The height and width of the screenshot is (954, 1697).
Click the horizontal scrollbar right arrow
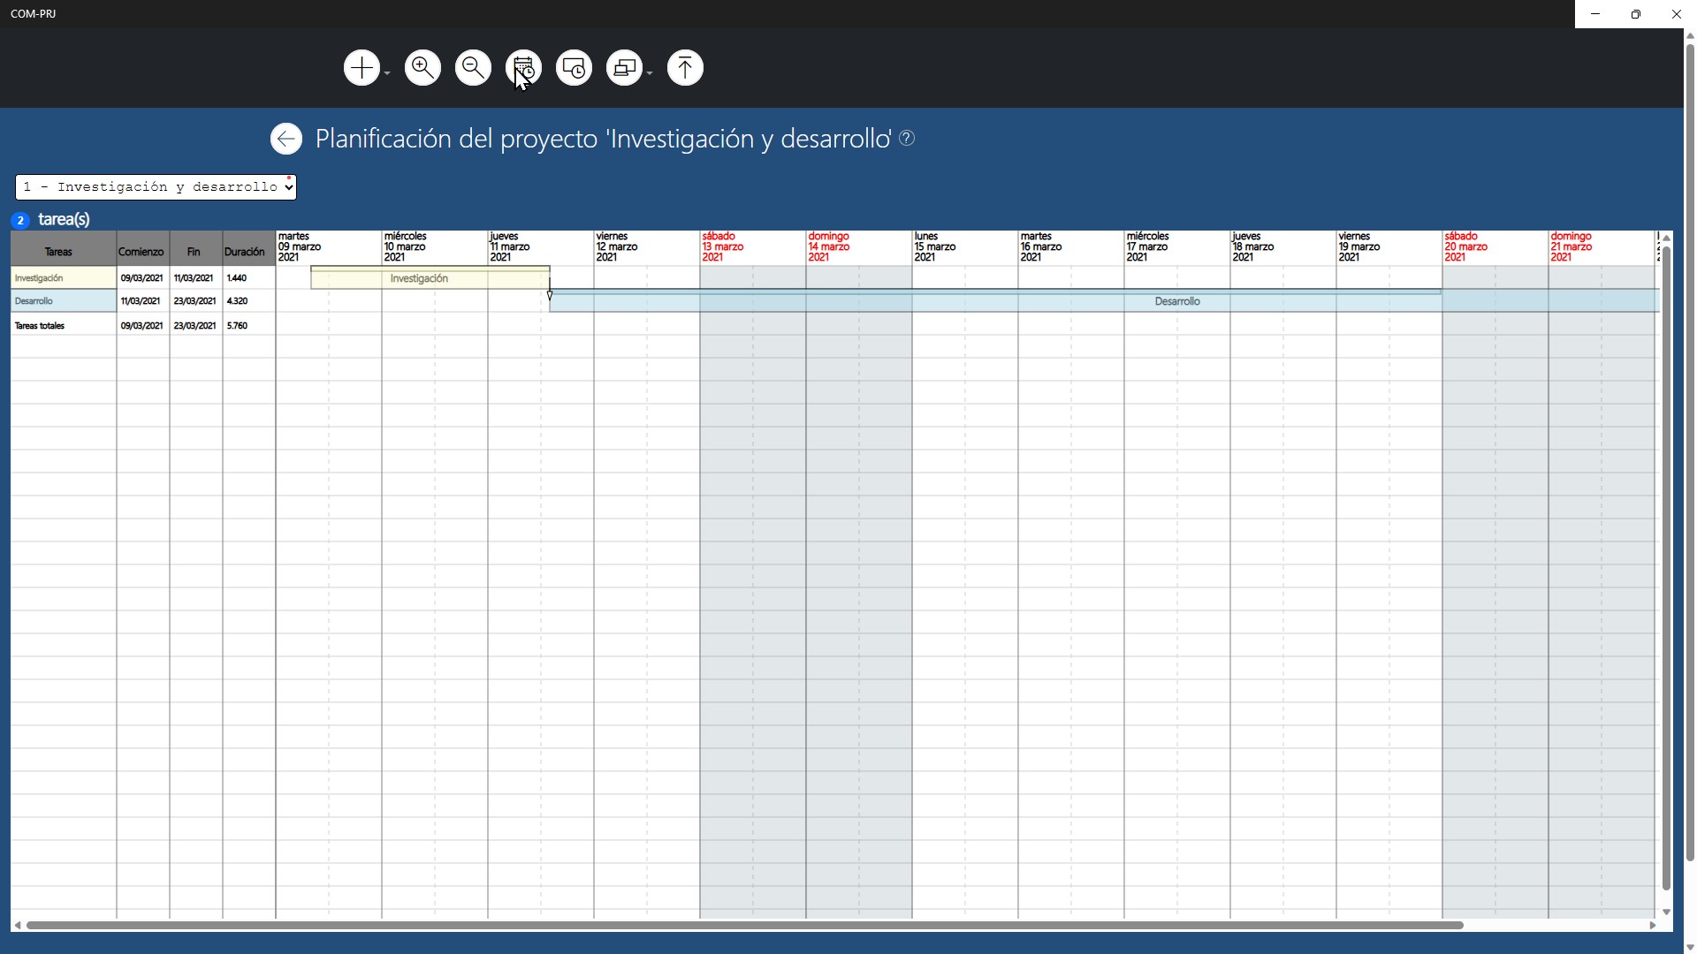click(x=1652, y=925)
